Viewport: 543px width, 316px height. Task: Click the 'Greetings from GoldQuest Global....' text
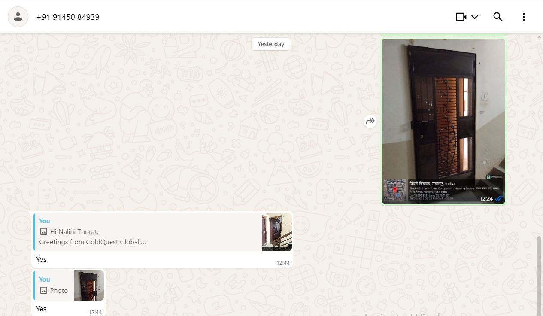[x=92, y=242]
